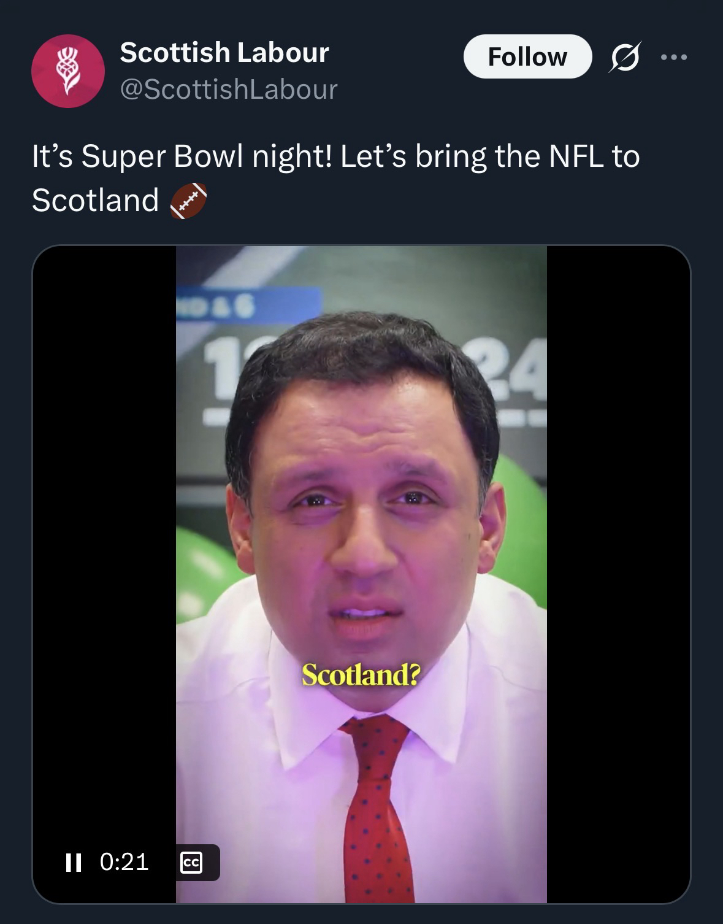Click the left black bar of video
This screenshot has width=723, height=924.
tap(104, 552)
